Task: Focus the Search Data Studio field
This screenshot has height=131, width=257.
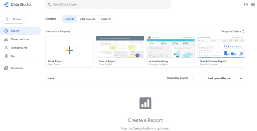Action: click(x=108, y=5)
